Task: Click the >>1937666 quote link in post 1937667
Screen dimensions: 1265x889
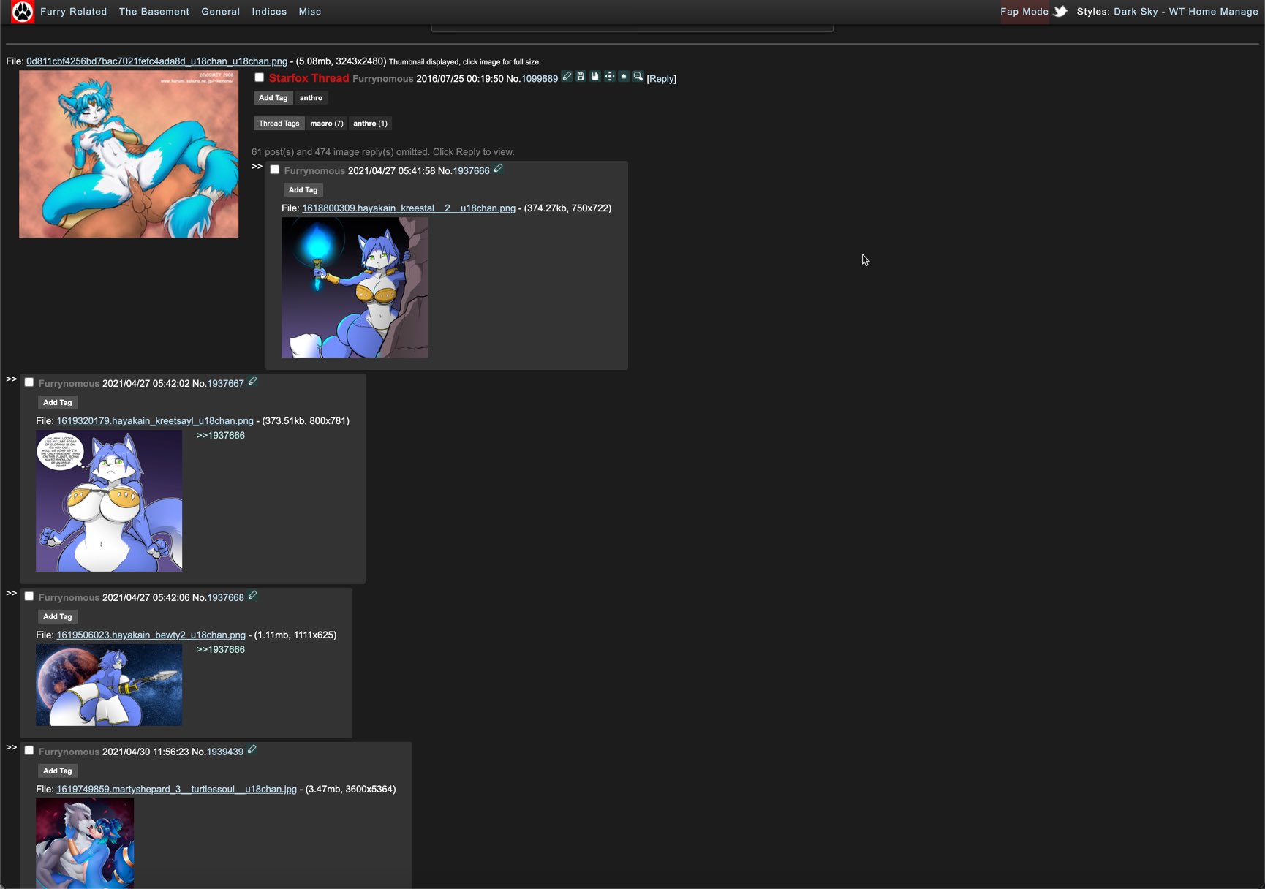Action: coord(221,436)
